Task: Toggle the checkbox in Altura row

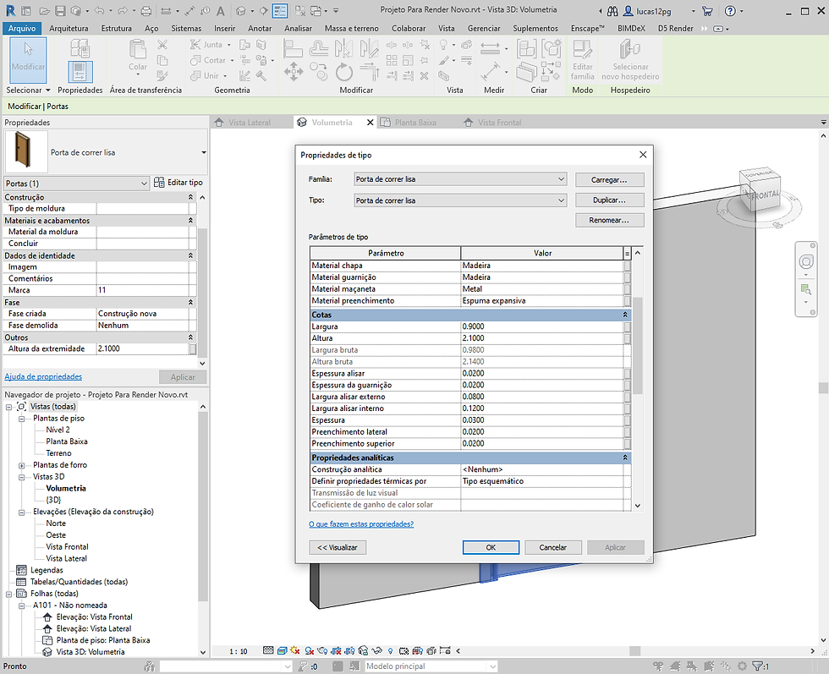Action: click(627, 338)
